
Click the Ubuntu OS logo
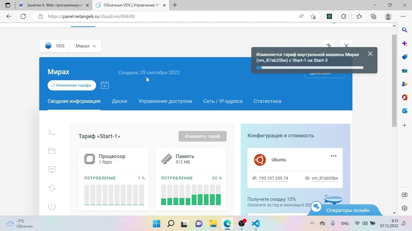click(260, 160)
